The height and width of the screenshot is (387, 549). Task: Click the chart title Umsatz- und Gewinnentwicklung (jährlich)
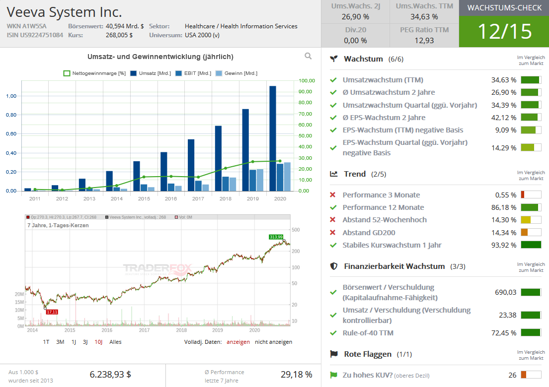click(160, 57)
